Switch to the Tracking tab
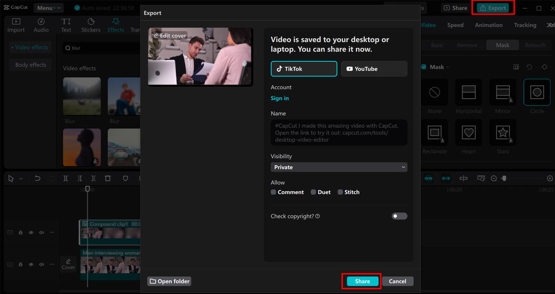 [x=525, y=25]
